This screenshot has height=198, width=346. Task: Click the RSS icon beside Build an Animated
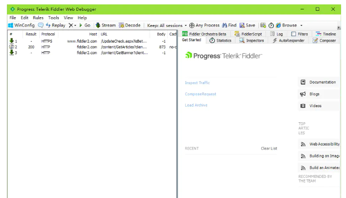(x=303, y=168)
